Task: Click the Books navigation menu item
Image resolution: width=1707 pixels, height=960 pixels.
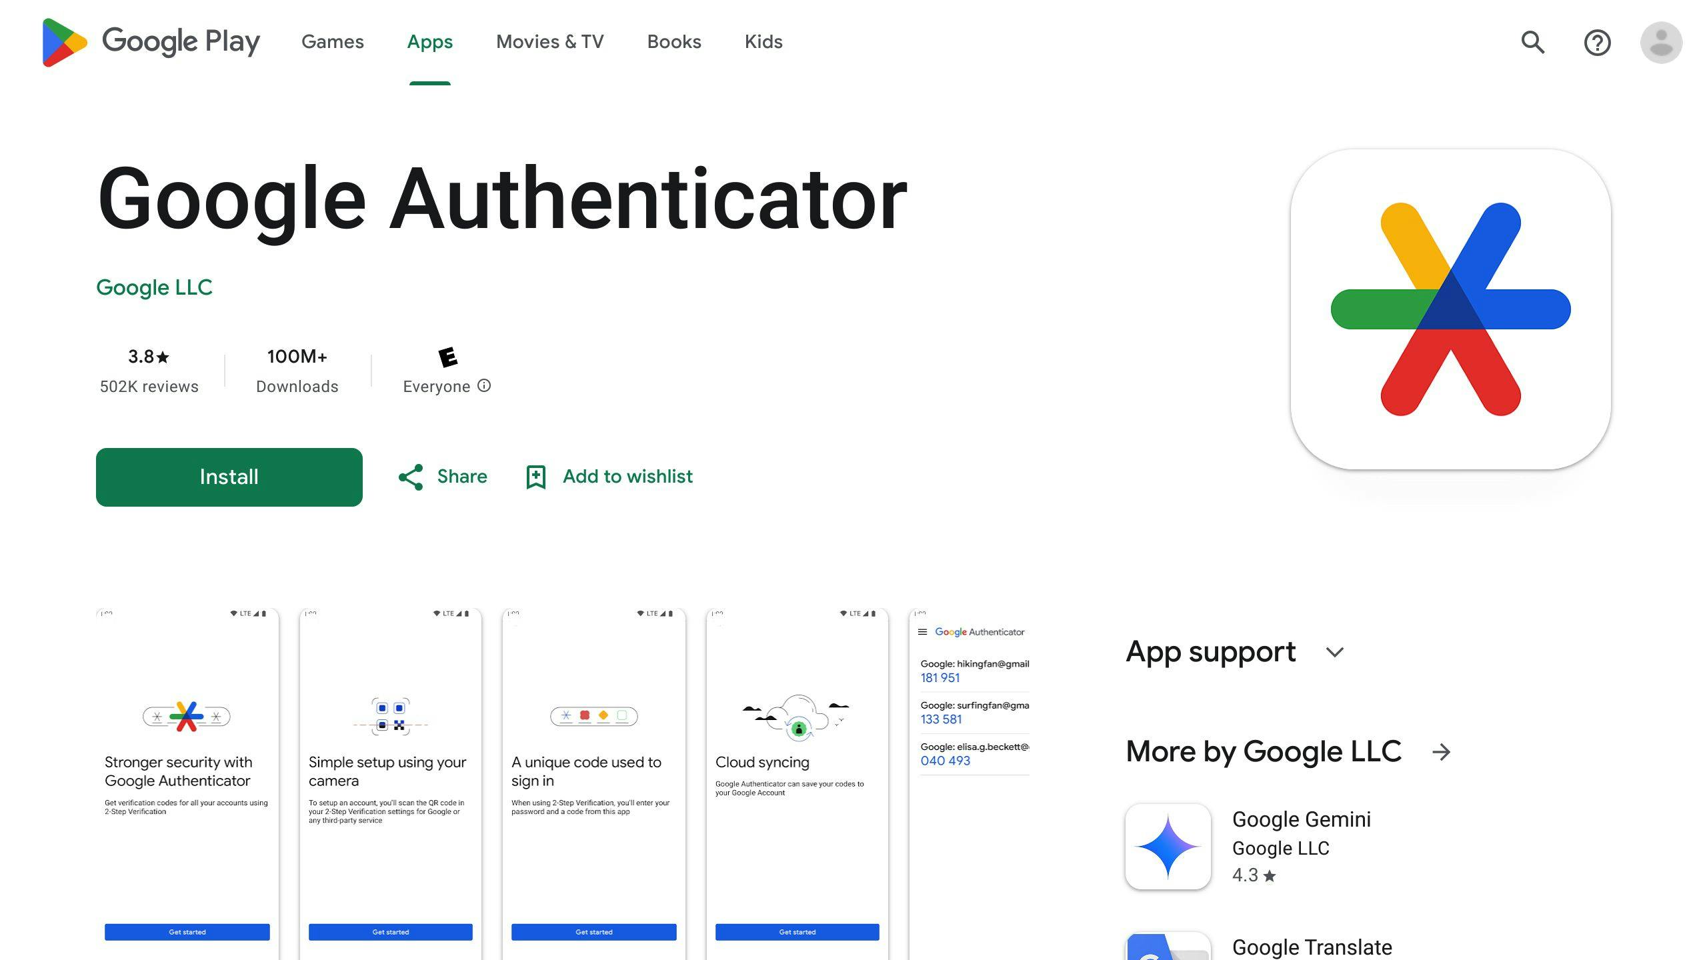Action: [673, 41]
